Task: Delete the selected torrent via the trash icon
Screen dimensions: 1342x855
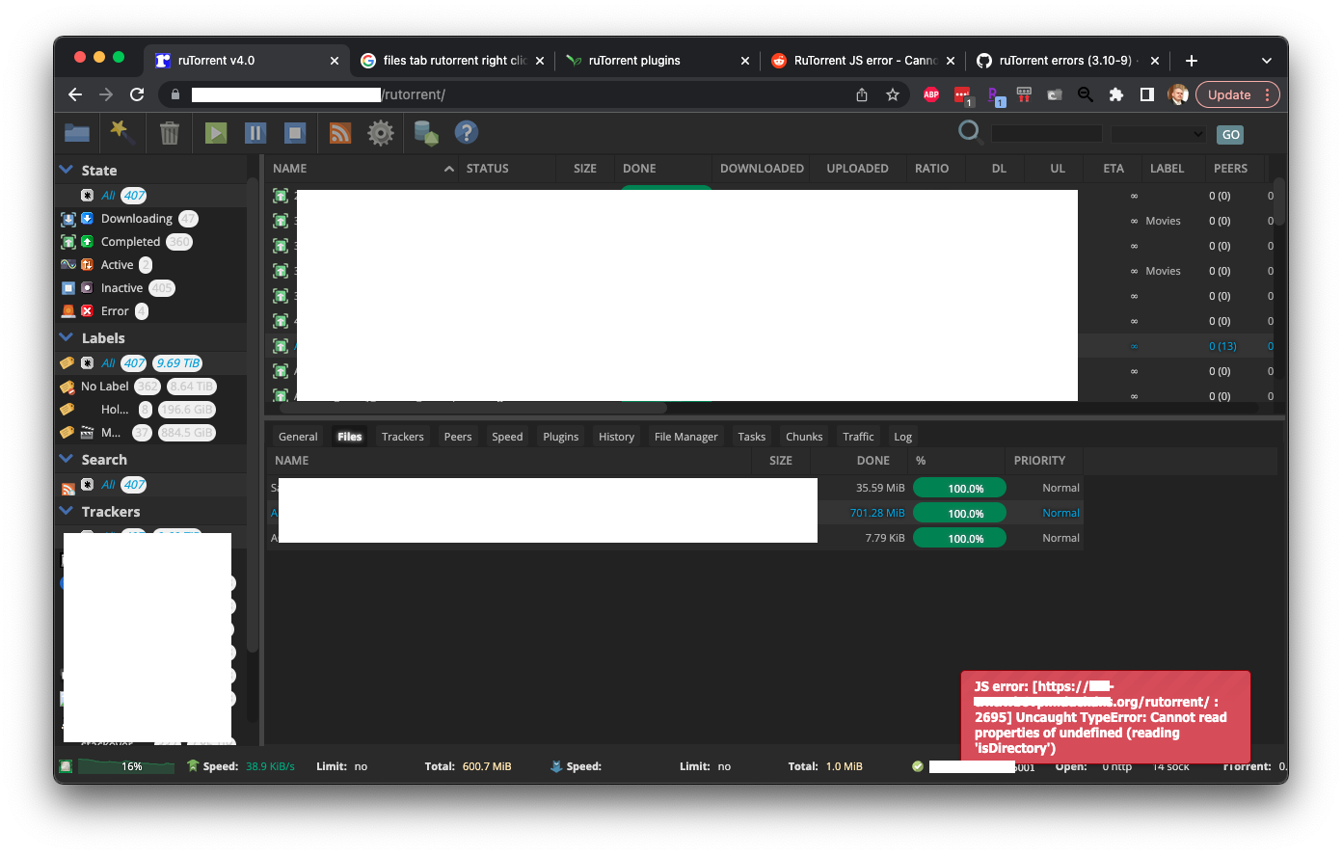Action: [x=170, y=132]
